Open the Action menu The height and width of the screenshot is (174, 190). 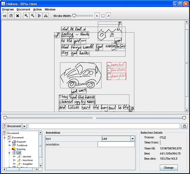point(37,9)
